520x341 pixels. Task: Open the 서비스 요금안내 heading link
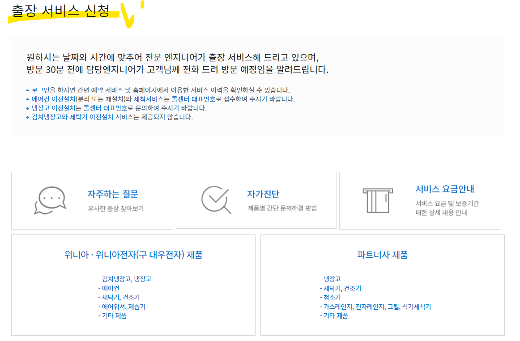(x=445, y=189)
